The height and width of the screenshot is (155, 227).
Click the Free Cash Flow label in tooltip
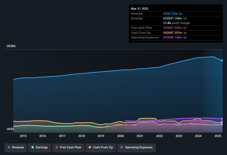[x=142, y=28]
